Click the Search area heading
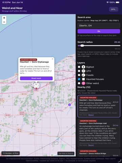 tap(84, 17)
